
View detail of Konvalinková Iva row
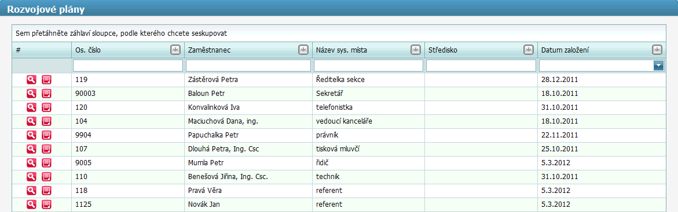(31, 107)
